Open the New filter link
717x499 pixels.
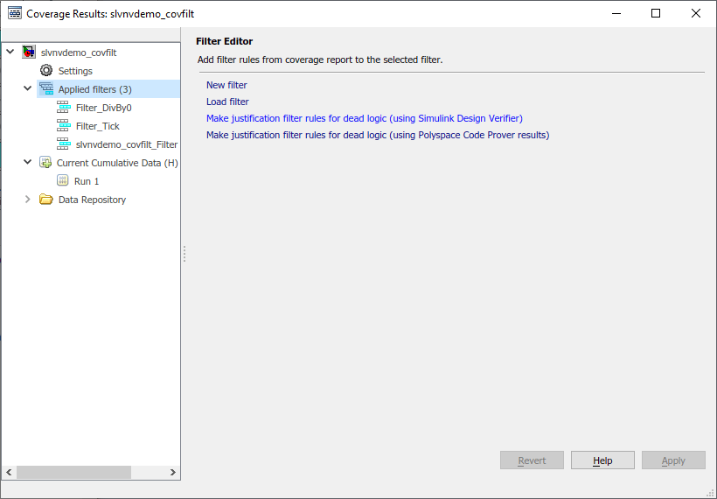point(226,85)
